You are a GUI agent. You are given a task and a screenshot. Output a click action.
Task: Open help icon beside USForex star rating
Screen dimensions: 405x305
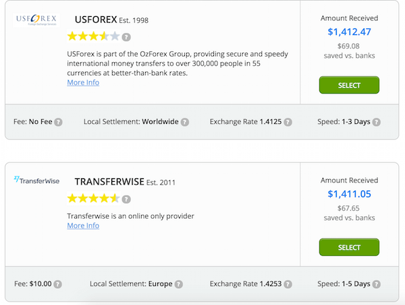[x=126, y=37]
